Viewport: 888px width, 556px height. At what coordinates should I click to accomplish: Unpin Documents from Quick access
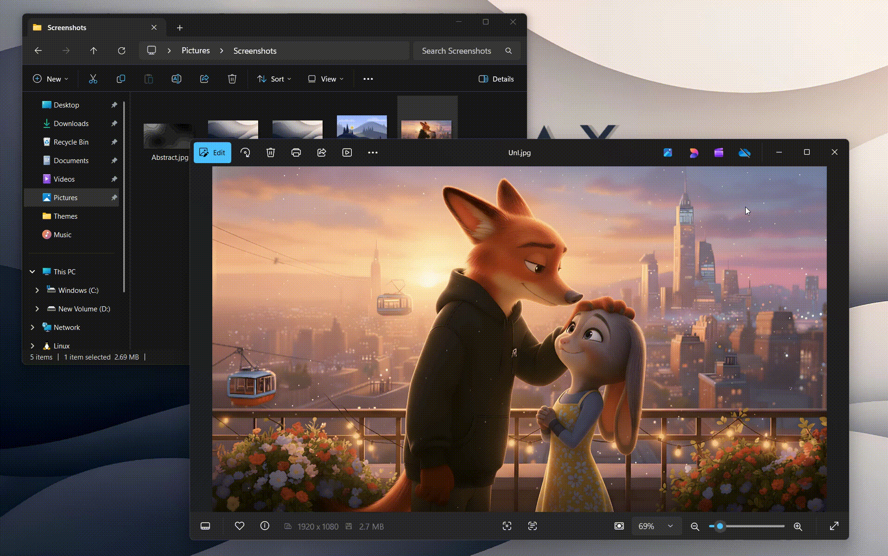pyautogui.click(x=114, y=160)
